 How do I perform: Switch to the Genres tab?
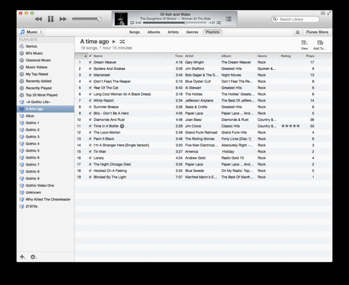(192, 32)
